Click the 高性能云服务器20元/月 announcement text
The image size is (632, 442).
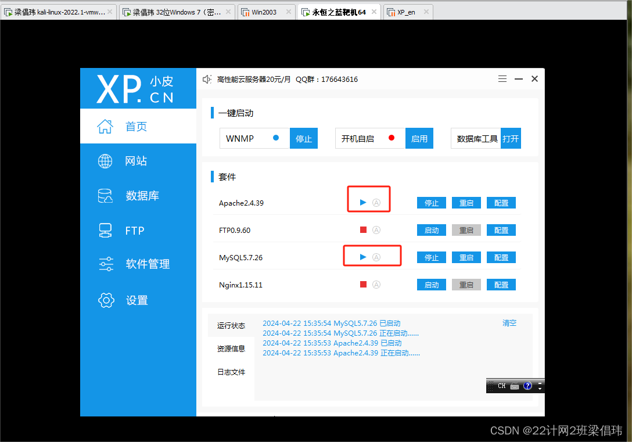(x=253, y=80)
